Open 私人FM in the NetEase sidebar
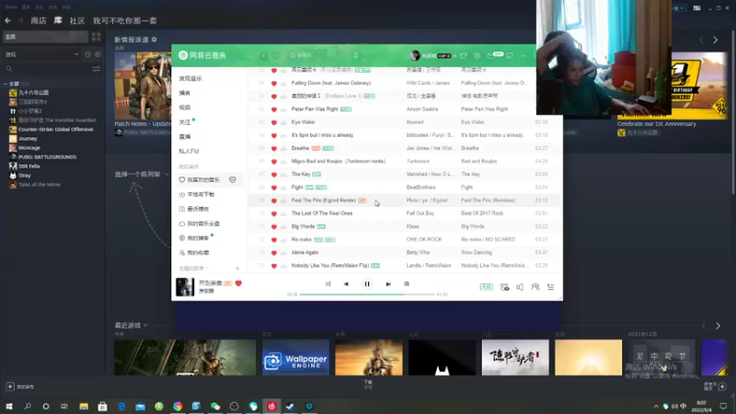Screen dimensions: 736x414 coord(189,151)
